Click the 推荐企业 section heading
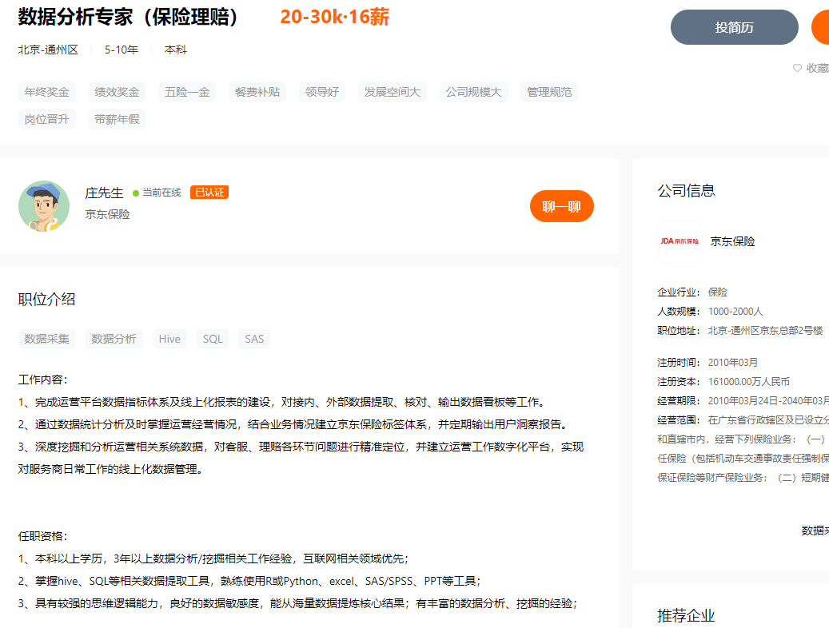The height and width of the screenshot is (628, 829). coord(686,615)
